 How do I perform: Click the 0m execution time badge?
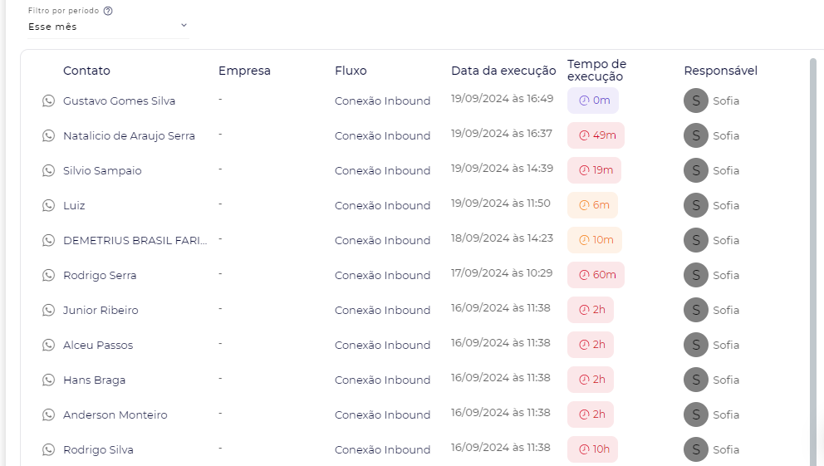point(592,101)
